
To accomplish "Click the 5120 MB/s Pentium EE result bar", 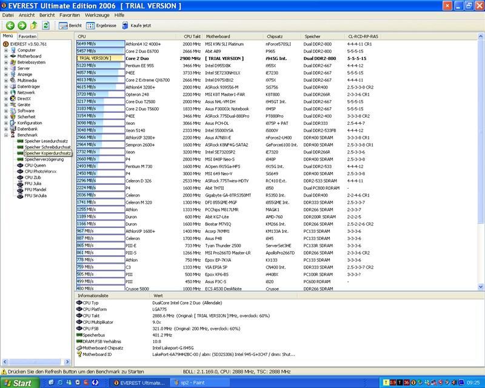I will coord(101,65).
